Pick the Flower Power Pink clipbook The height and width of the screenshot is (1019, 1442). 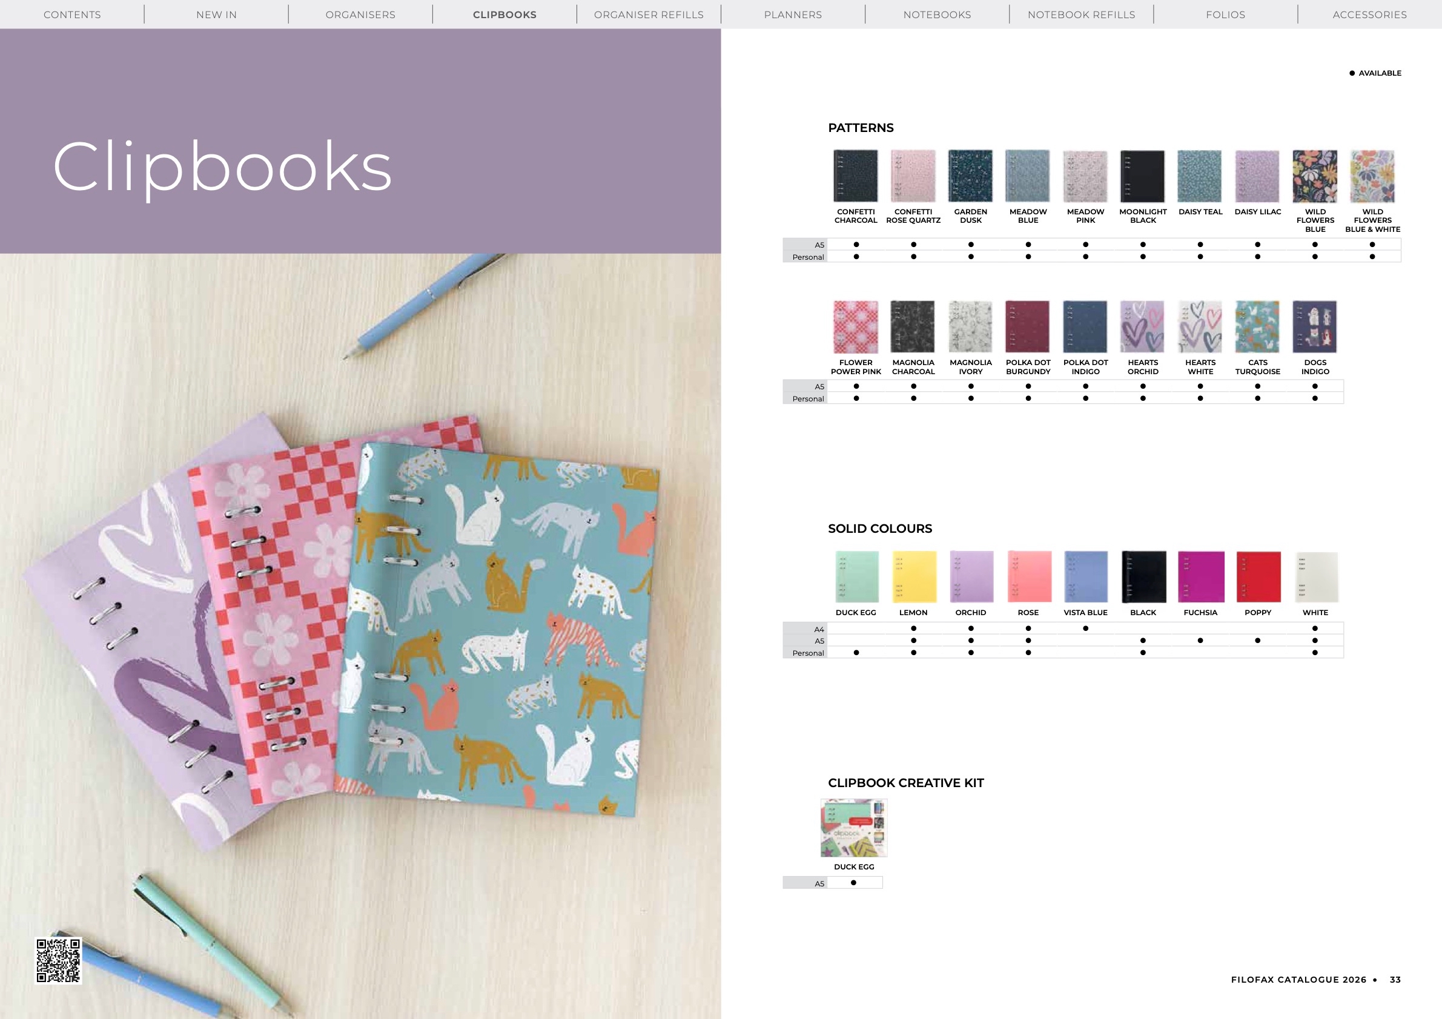point(855,326)
